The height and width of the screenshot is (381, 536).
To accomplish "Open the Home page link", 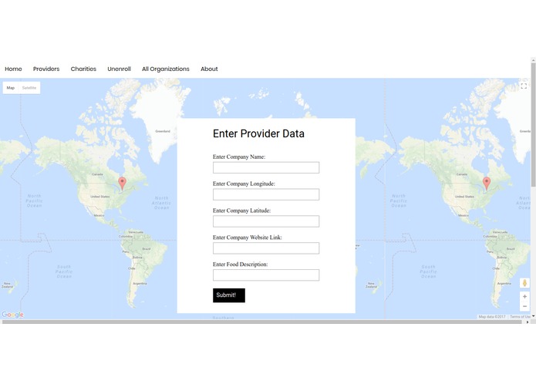I will 13,69.
